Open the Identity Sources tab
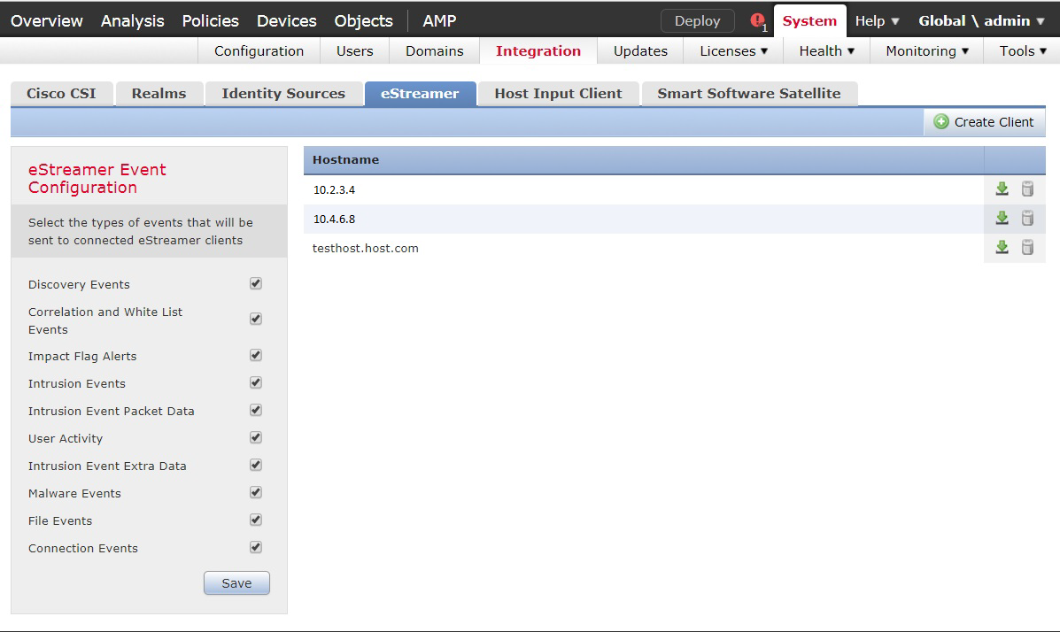The image size is (1060, 632). tap(283, 93)
